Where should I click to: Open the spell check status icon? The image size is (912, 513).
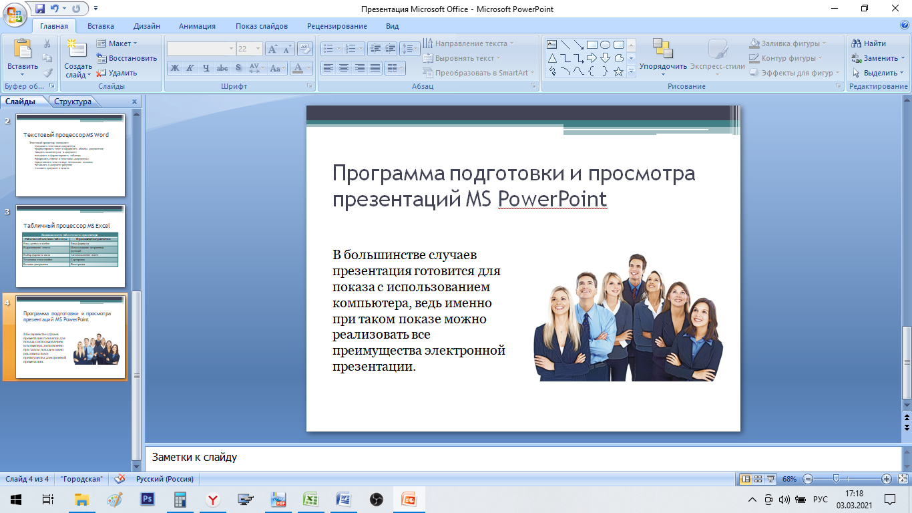point(120,479)
